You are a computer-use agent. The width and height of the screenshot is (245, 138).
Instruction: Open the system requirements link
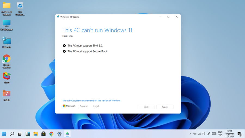click(x=91, y=101)
